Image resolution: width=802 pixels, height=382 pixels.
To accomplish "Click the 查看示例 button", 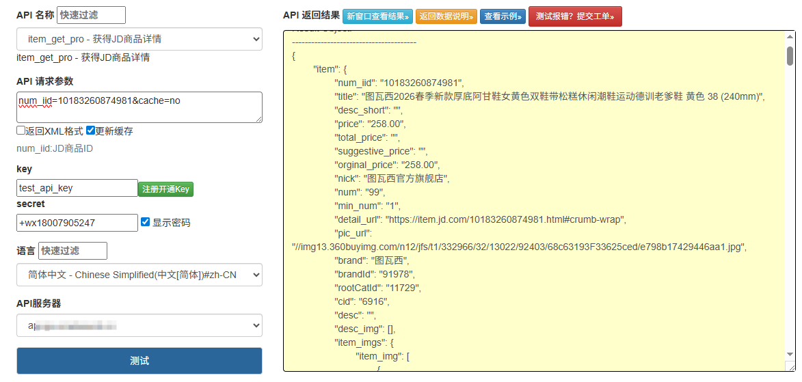I will [503, 16].
